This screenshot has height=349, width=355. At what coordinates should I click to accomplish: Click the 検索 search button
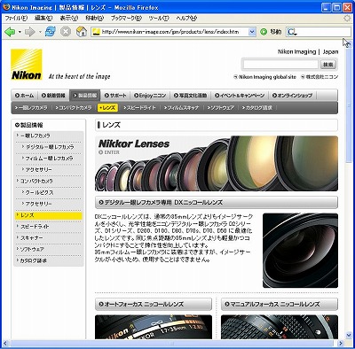(327, 65)
